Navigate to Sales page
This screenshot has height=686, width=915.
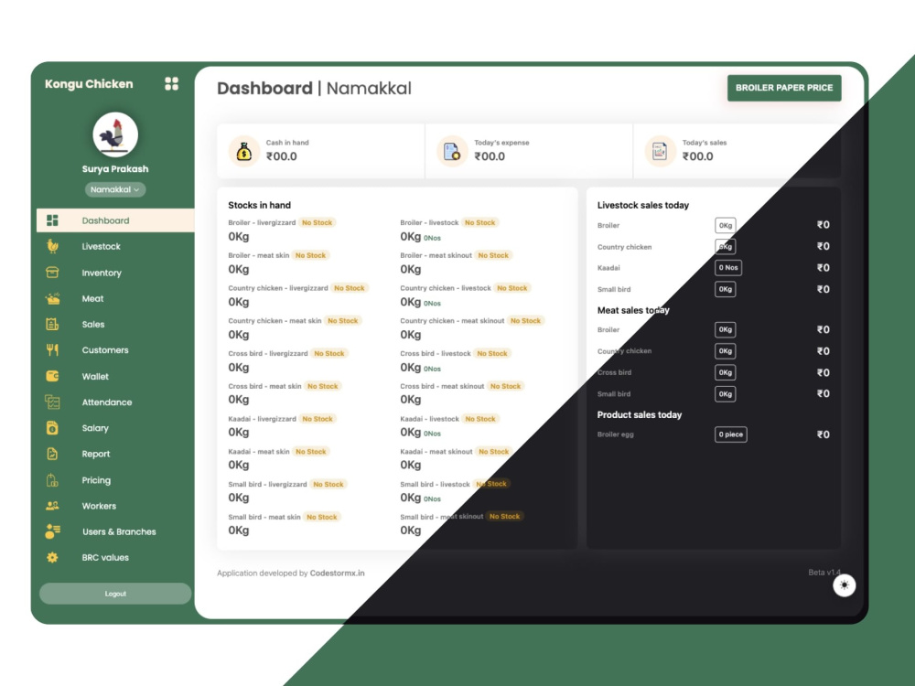tap(93, 325)
